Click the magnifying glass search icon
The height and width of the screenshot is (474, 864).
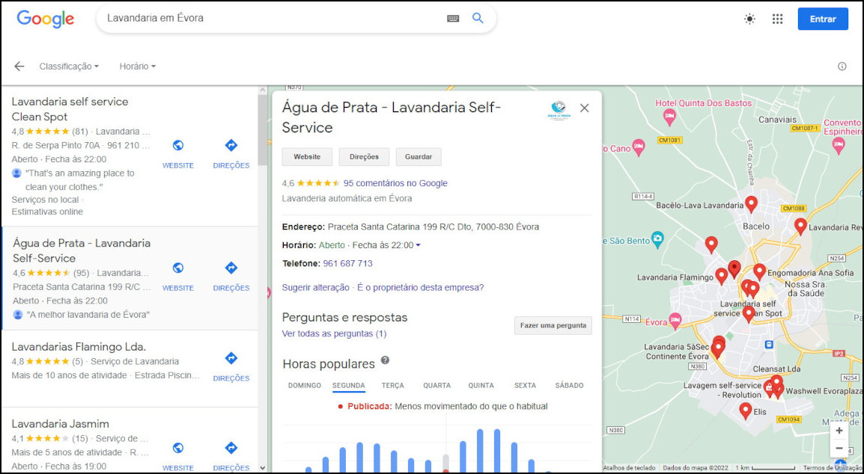coord(478,18)
